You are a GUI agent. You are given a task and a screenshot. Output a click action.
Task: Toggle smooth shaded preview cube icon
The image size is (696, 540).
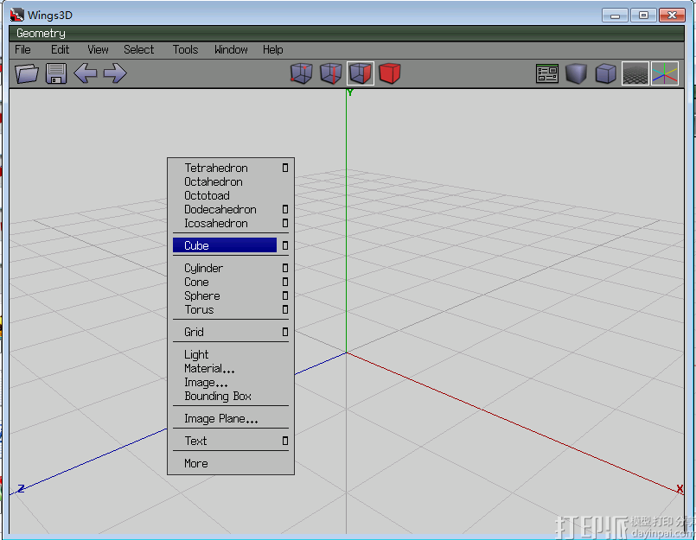[576, 73]
